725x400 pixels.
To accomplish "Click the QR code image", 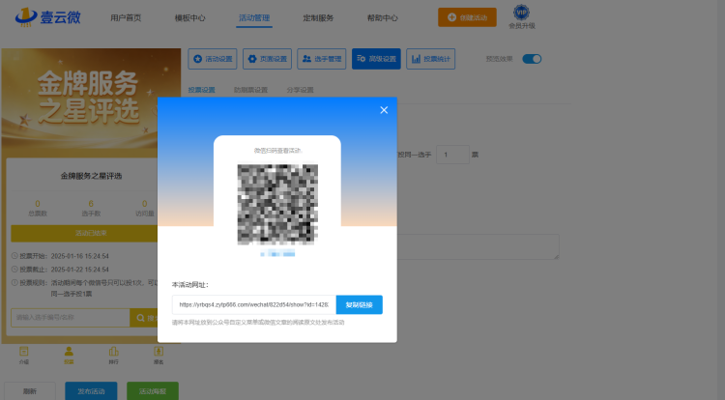I will [x=277, y=204].
